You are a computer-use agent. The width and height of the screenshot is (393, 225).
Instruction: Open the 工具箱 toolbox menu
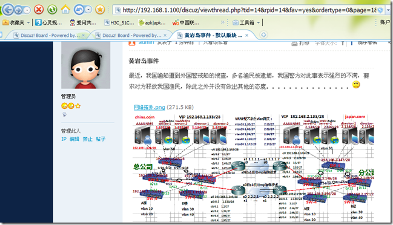243,23
